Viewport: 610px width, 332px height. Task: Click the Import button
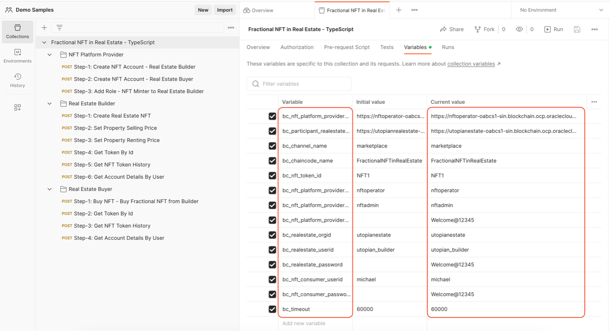pos(224,10)
